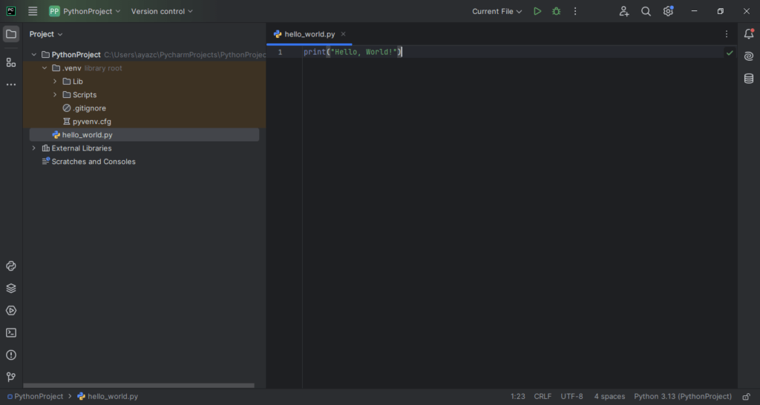Image resolution: width=760 pixels, height=405 pixels.
Task: Open IDE settings gear icon
Action: [668, 11]
